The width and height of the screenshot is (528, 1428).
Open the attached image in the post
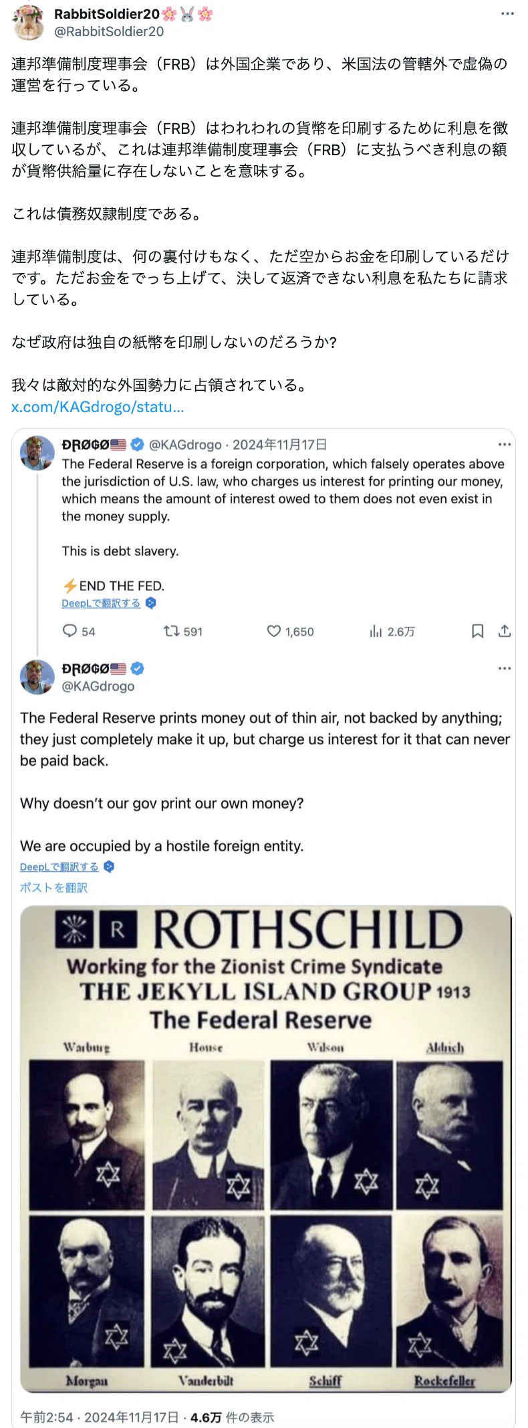[x=265, y=1149]
